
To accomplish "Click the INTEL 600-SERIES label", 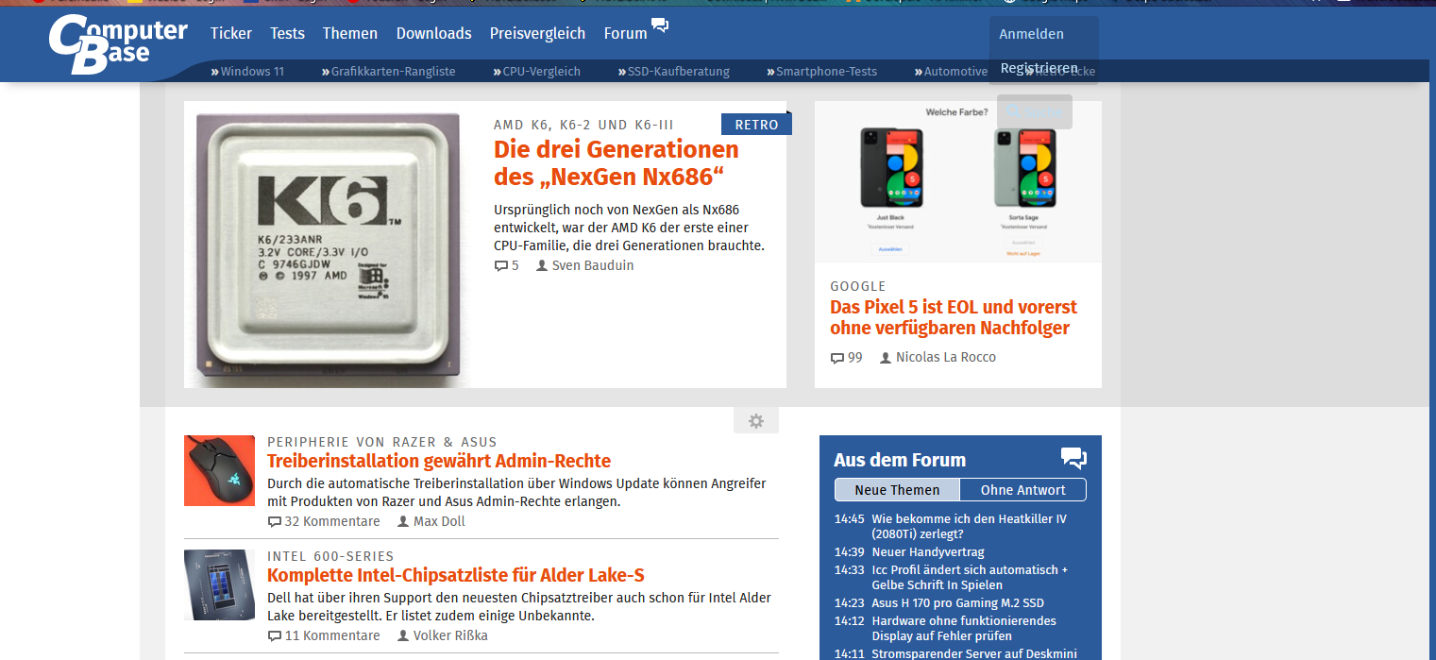I will coord(330,556).
